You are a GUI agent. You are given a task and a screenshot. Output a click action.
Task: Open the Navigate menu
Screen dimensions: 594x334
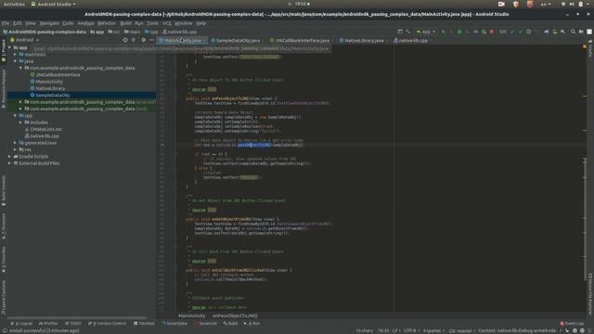[49, 23]
